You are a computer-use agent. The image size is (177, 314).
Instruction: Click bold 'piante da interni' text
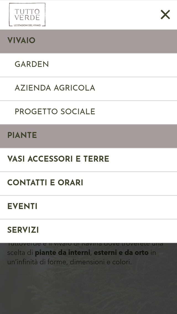[x=62, y=253]
